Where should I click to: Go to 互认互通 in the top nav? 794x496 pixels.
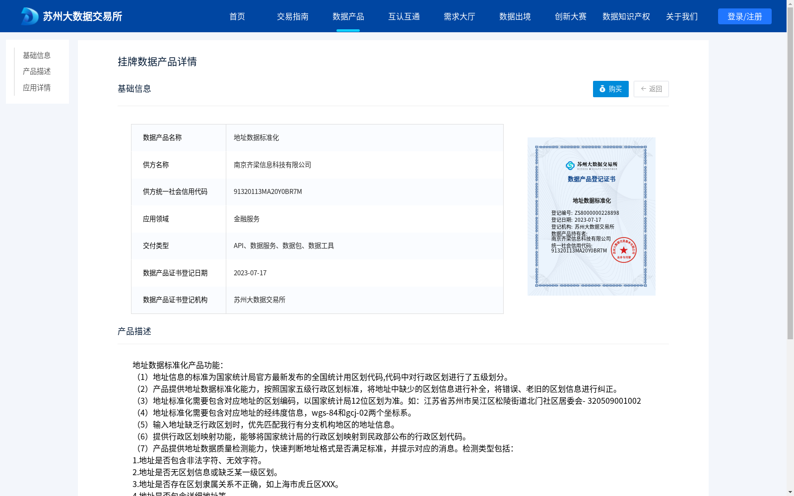pos(404,16)
